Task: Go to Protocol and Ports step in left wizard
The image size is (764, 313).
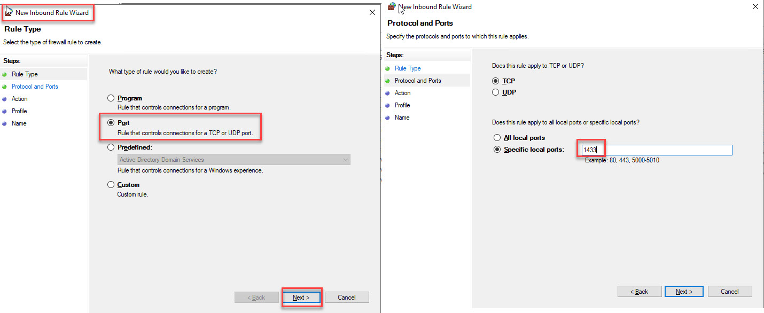Action: click(x=35, y=87)
